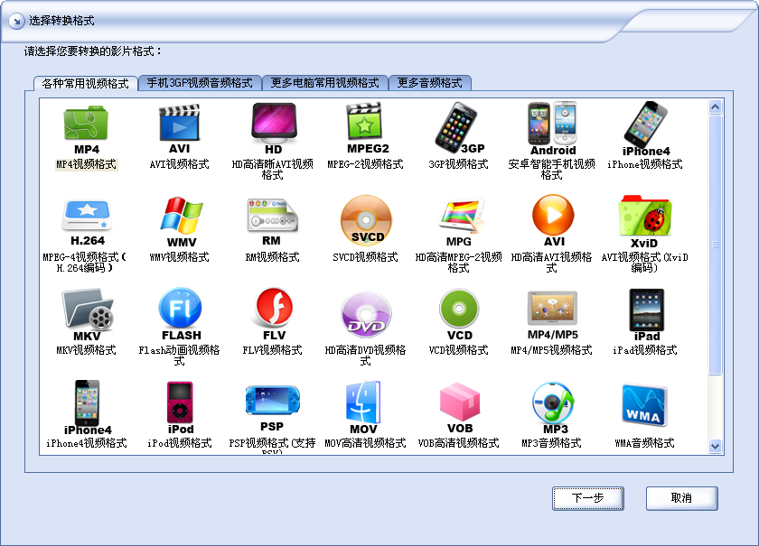
Task: Open the 更多音频格式 tab
Action: tap(430, 83)
